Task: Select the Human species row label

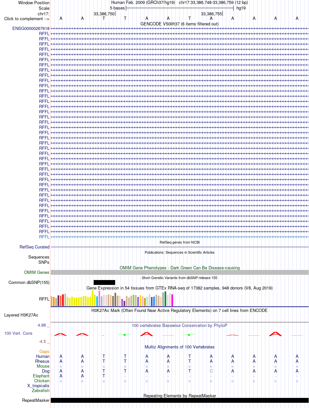Action: pos(43,356)
